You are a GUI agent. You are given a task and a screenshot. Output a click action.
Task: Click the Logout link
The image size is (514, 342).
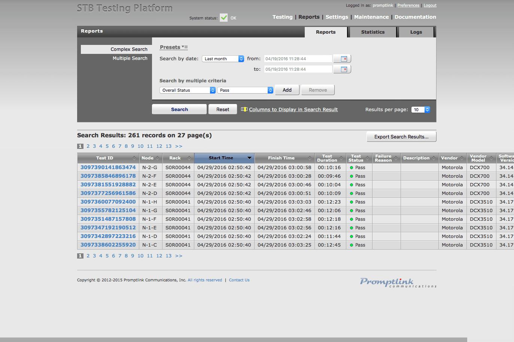click(x=430, y=5)
